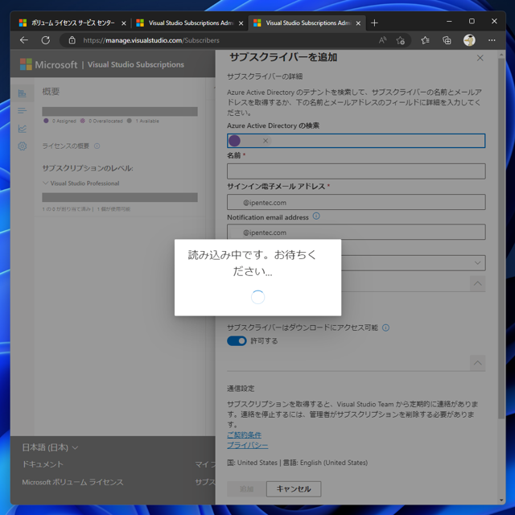Open a new browser tab with plus

tap(374, 23)
